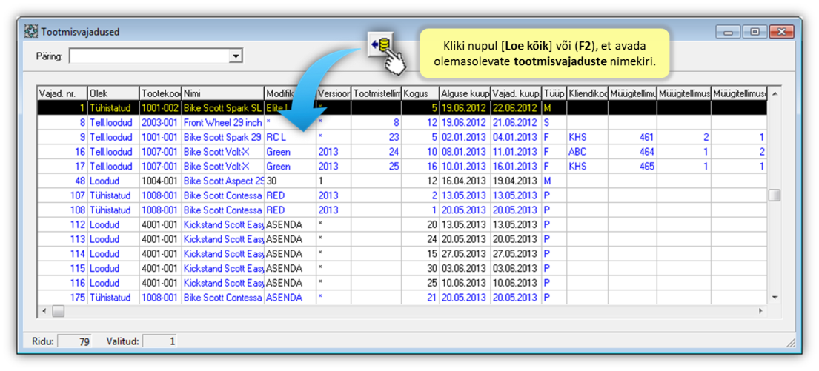Click Kliendikood cell 'ABC'
819x371 pixels.
click(588, 153)
